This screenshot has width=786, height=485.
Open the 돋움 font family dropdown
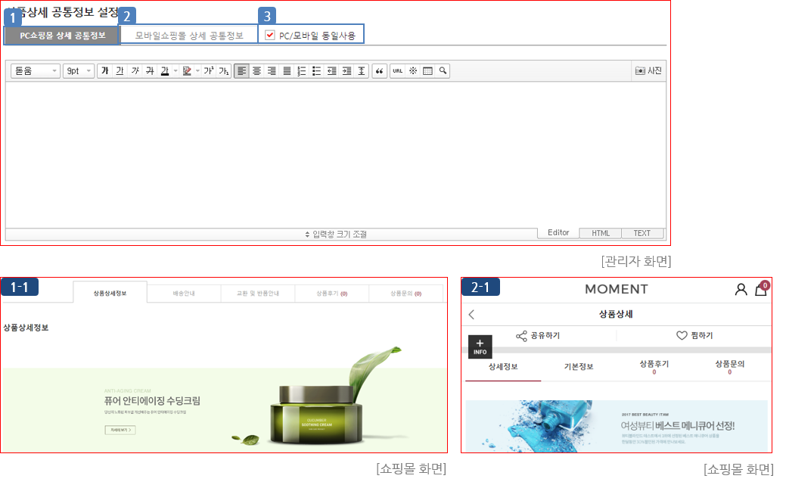click(36, 71)
